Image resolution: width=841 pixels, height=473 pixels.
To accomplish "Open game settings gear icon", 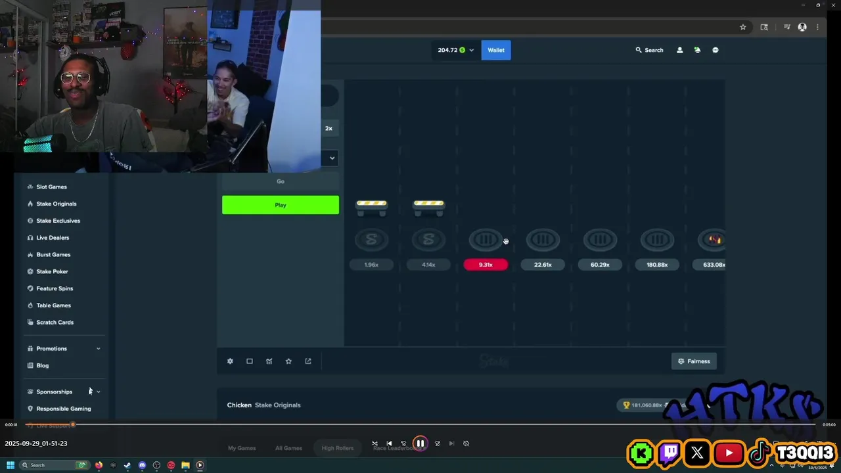I will click(230, 361).
